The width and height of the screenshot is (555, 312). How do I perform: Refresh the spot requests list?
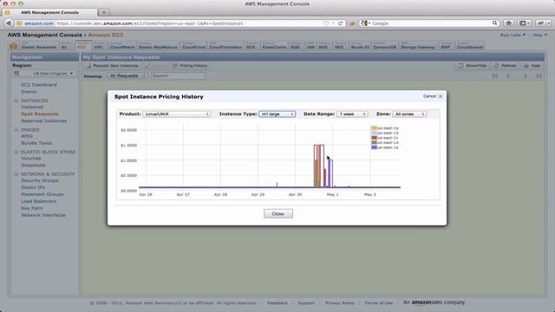click(x=506, y=66)
